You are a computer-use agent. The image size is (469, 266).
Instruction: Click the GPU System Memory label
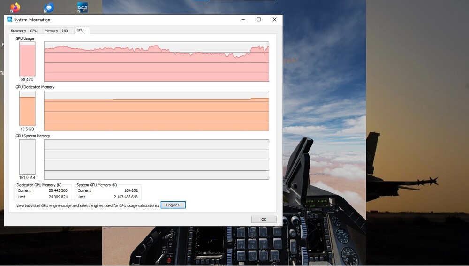[33, 136]
